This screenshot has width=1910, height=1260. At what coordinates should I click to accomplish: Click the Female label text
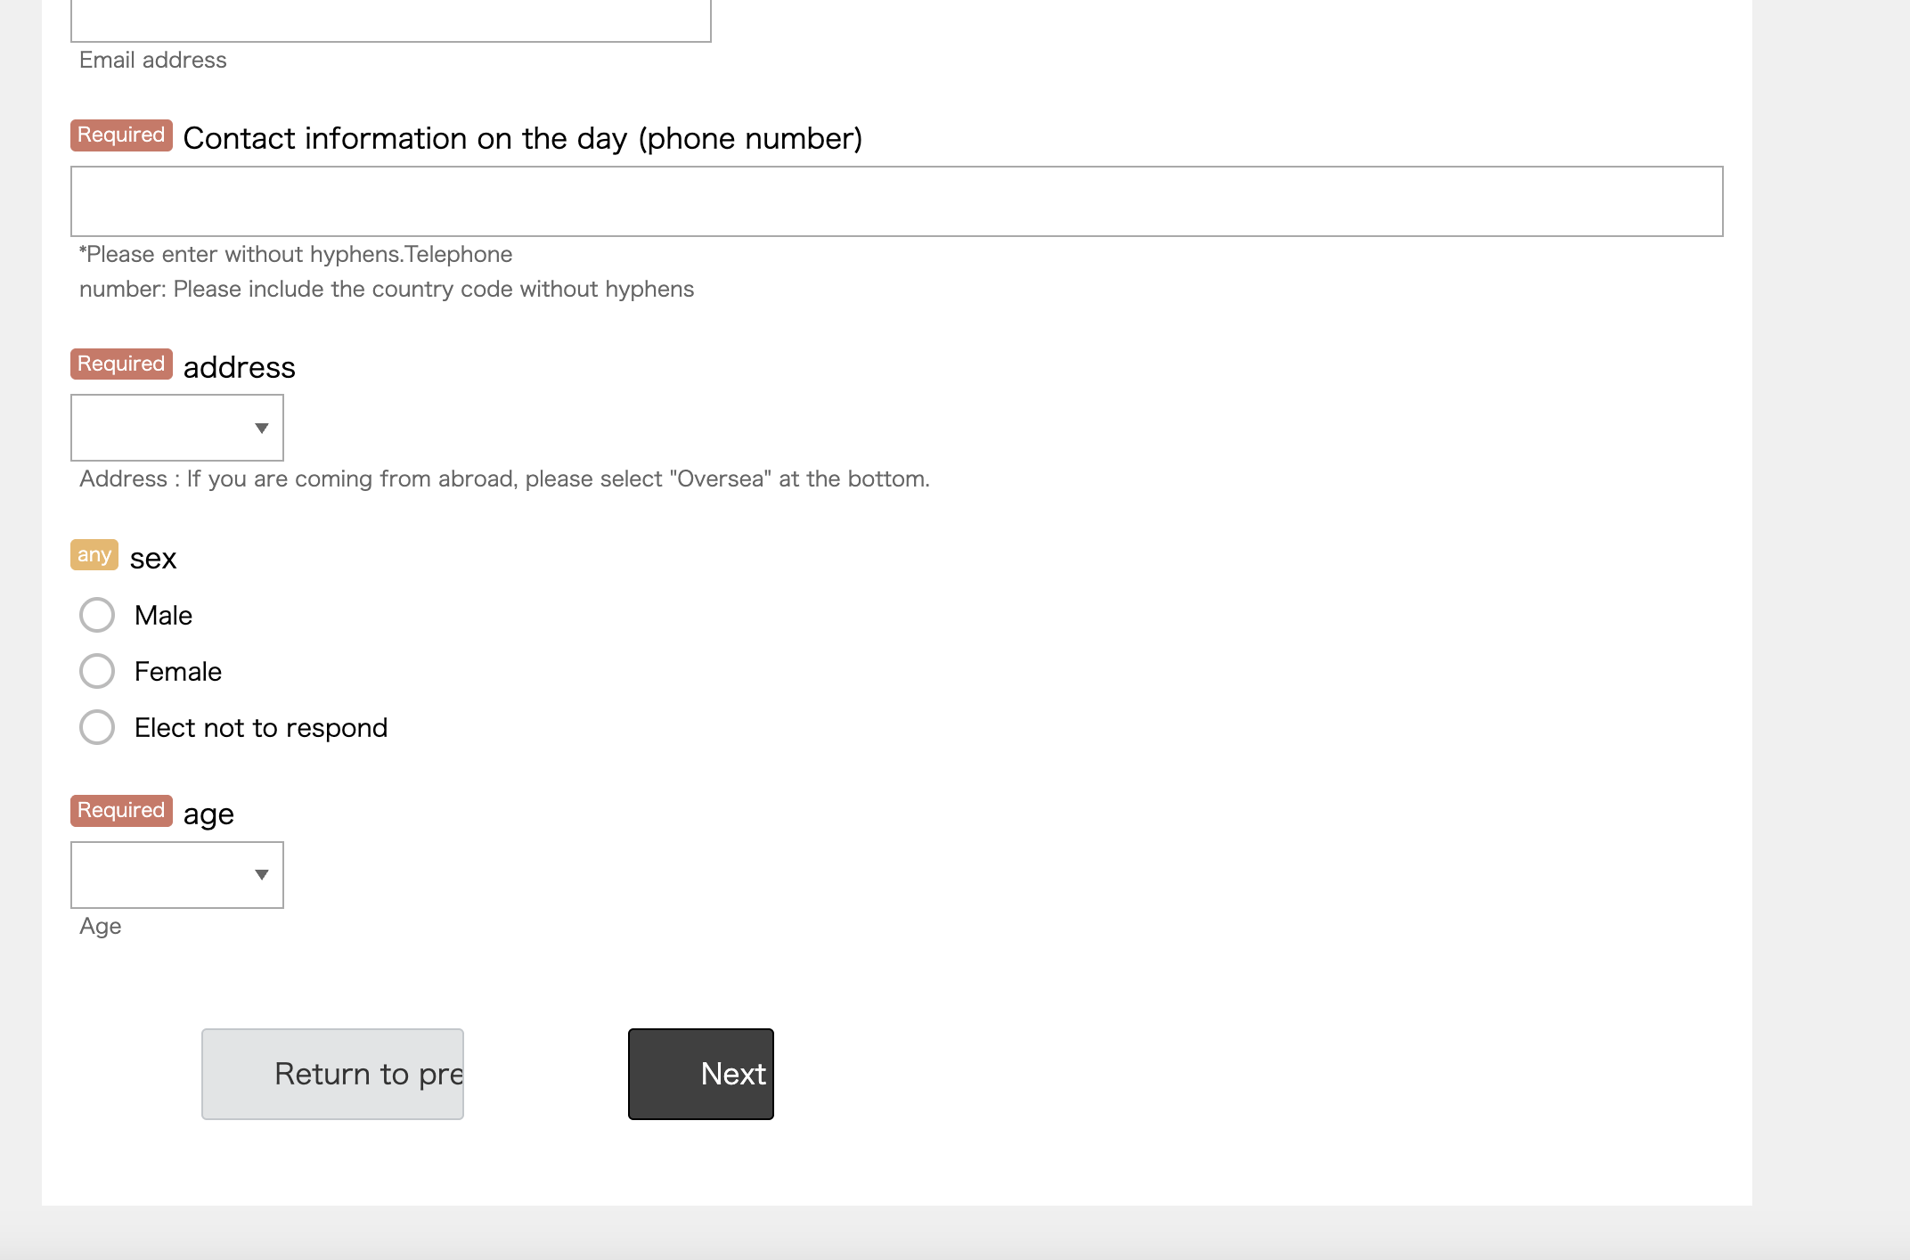click(x=178, y=672)
